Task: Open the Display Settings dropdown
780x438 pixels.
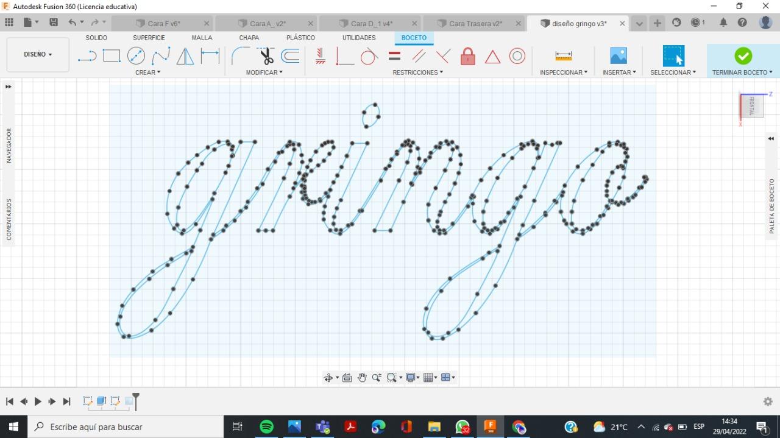Action: pyautogui.click(x=414, y=378)
